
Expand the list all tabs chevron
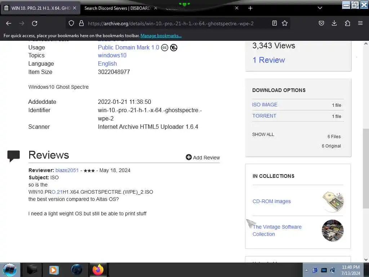[x=320, y=8]
